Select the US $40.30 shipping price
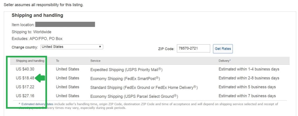This screenshot has width=298, height=116. pos(25,69)
